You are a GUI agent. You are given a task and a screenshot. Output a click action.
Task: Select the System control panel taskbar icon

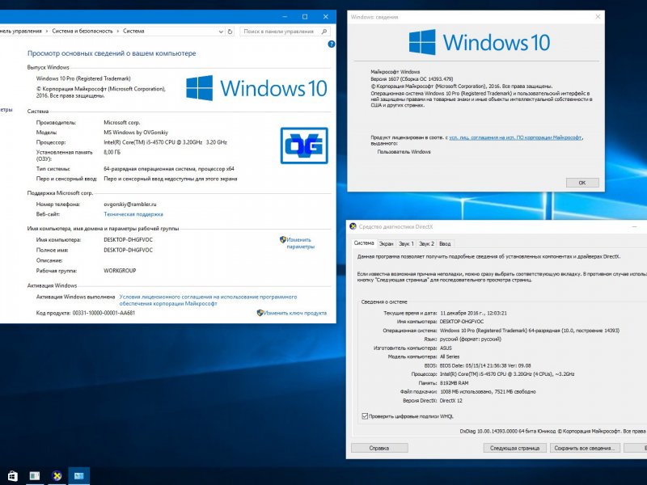(x=78, y=476)
